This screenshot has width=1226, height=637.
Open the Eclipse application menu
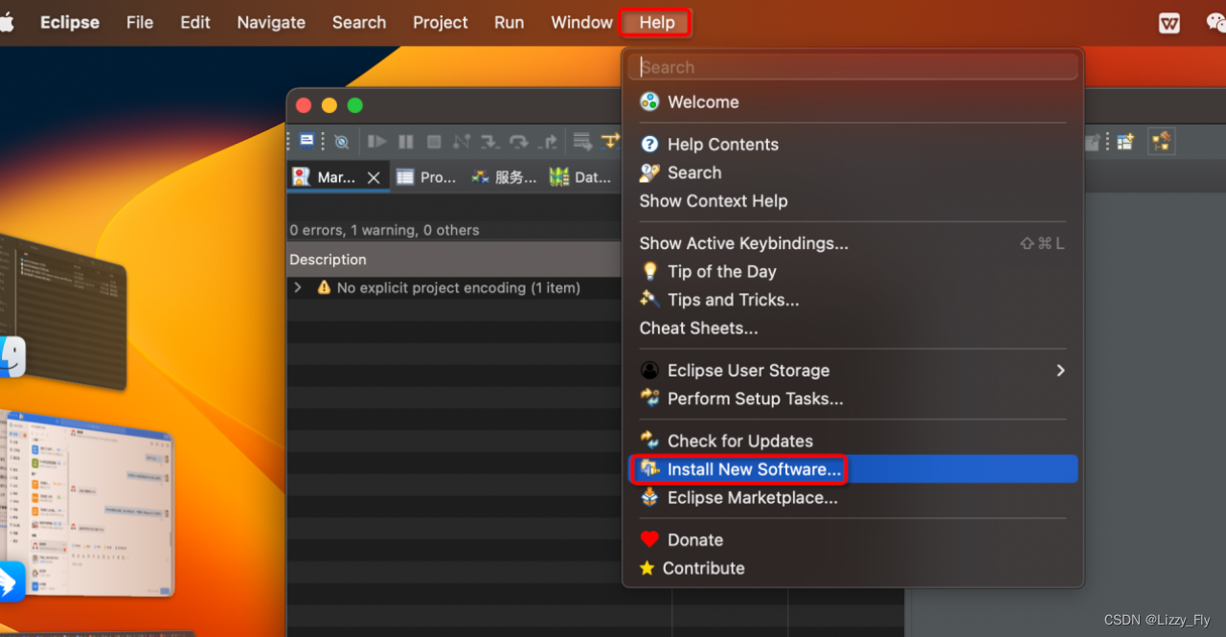point(70,22)
